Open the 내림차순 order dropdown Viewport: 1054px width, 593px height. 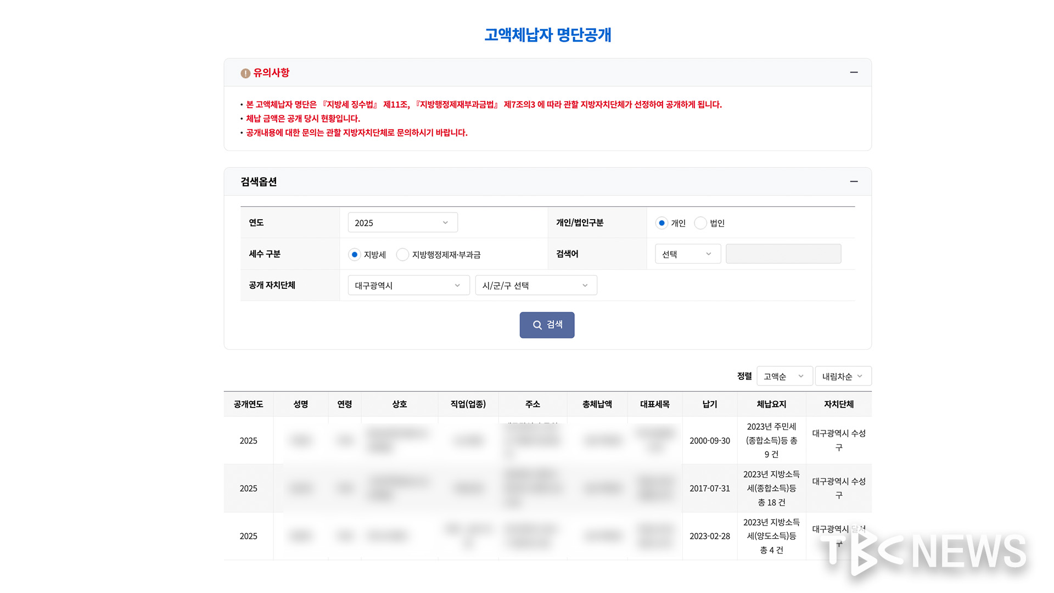[x=843, y=376]
